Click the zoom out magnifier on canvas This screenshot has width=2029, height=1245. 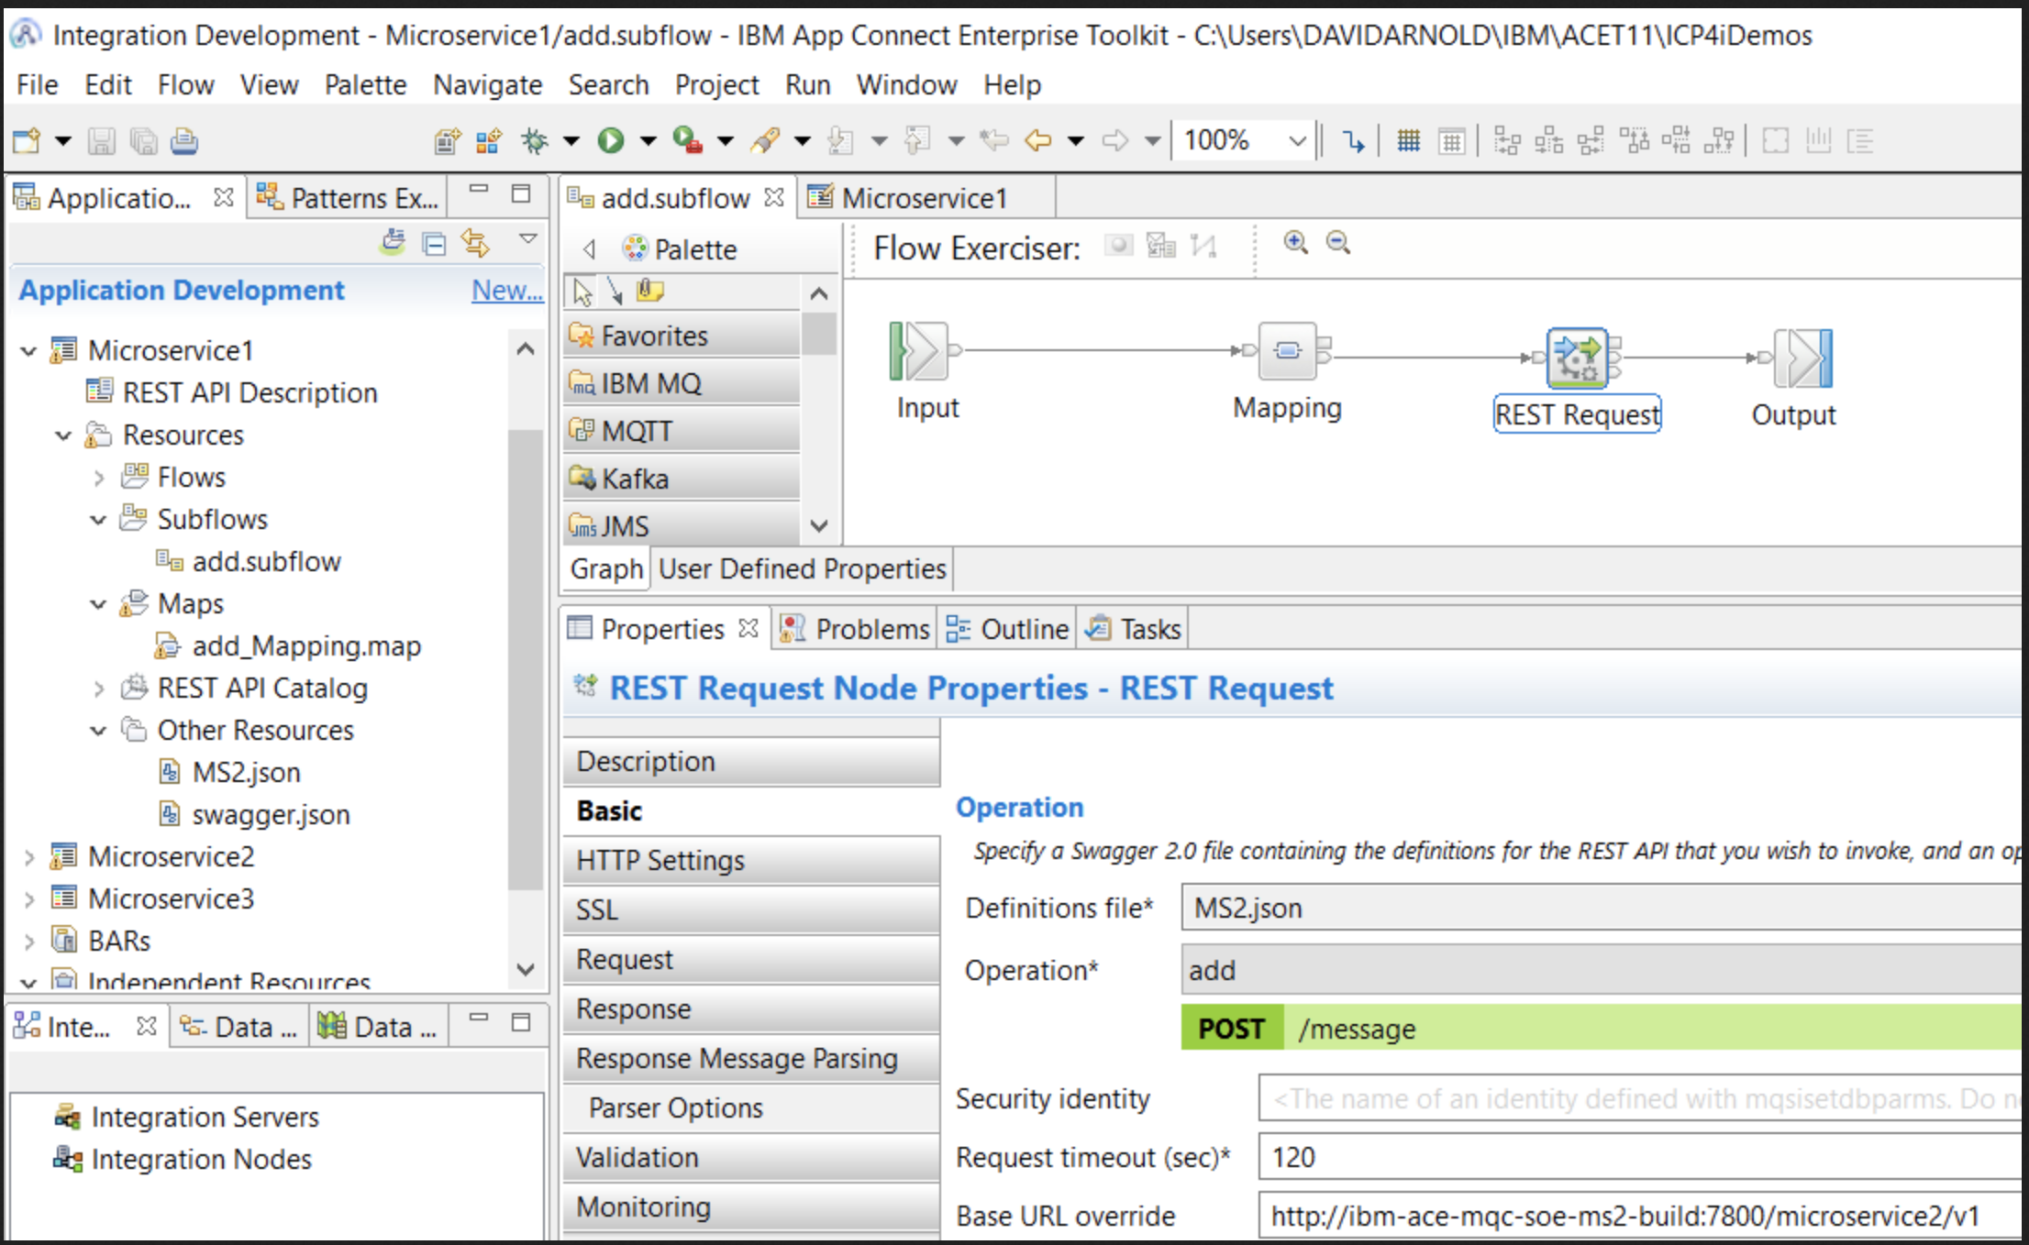pyautogui.click(x=1338, y=243)
